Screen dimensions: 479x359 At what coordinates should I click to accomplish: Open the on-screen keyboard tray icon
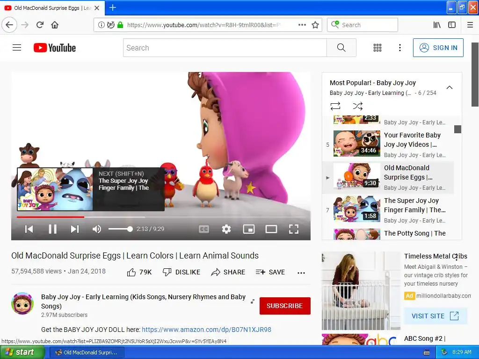(x=427, y=352)
